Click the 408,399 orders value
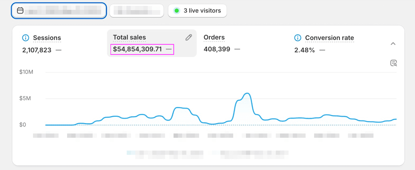 217,49
